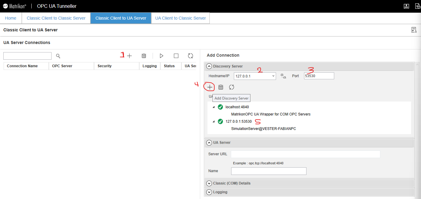Sort by Connection Name column header
The height and width of the screenshot is (199, 421).
click(26, 66)
